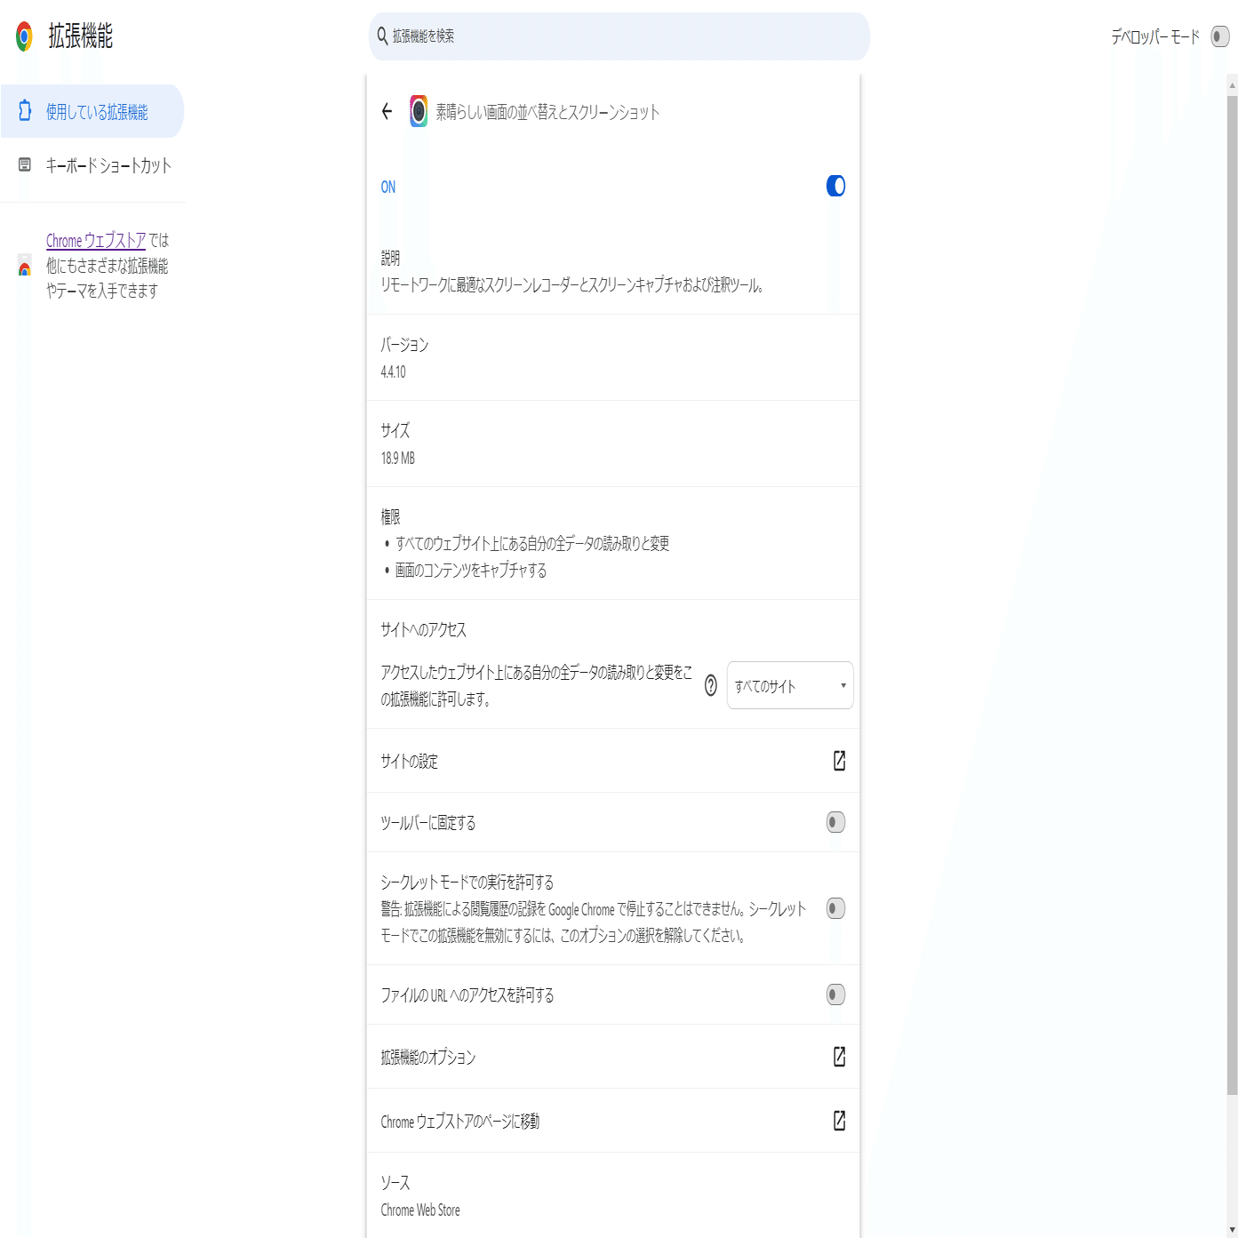The width and height of the screenshot is (1238, 1238).
Task: Click the 拡張機能を検索 search field
Action: [619, 36]
